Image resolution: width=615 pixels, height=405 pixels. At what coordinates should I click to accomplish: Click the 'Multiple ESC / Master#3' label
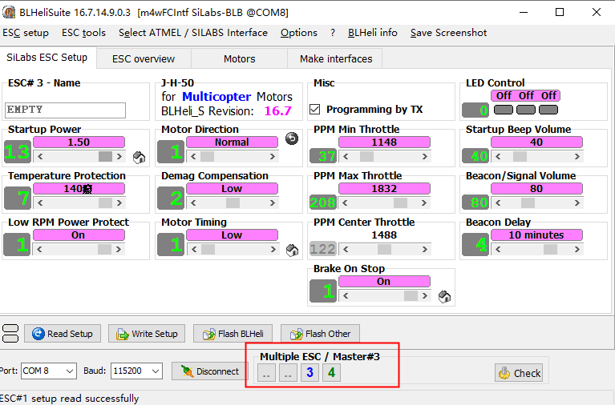[x=320, y=356]
